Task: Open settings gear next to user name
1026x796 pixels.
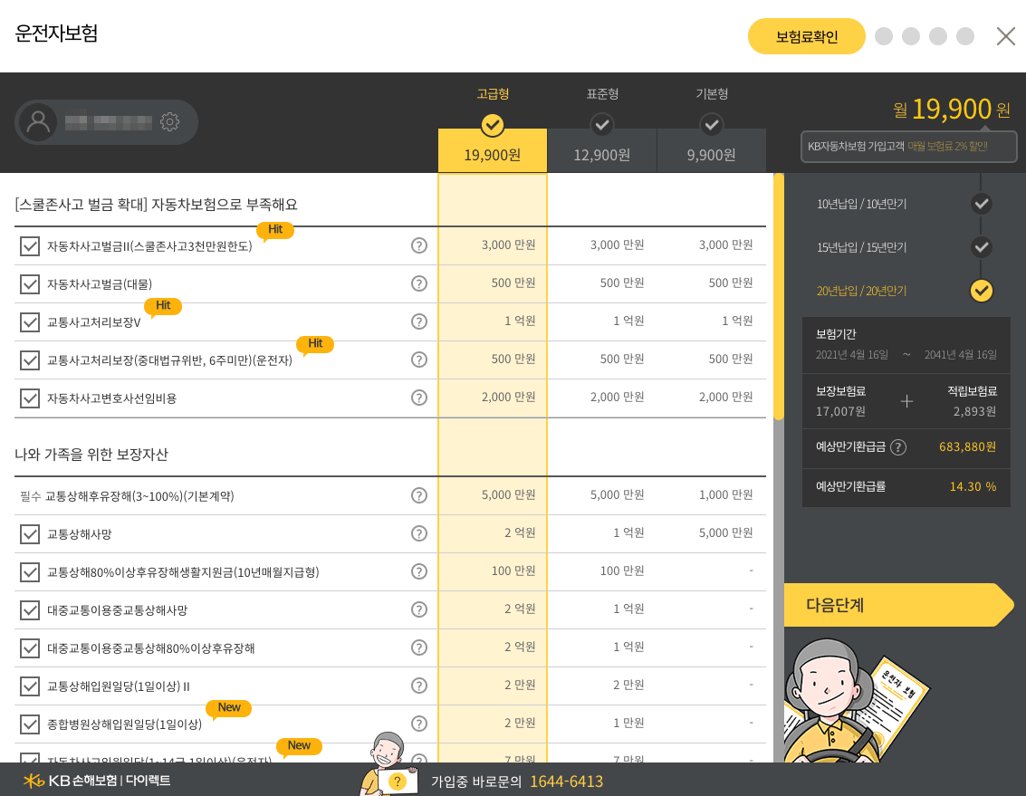Action: tap(169, 122)
